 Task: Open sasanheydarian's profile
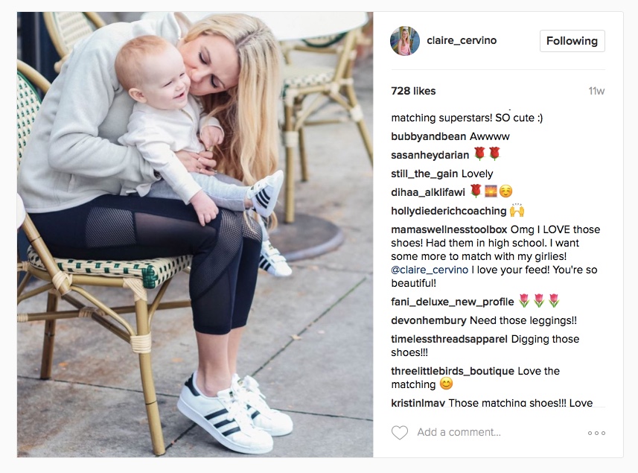pos(430,155)
